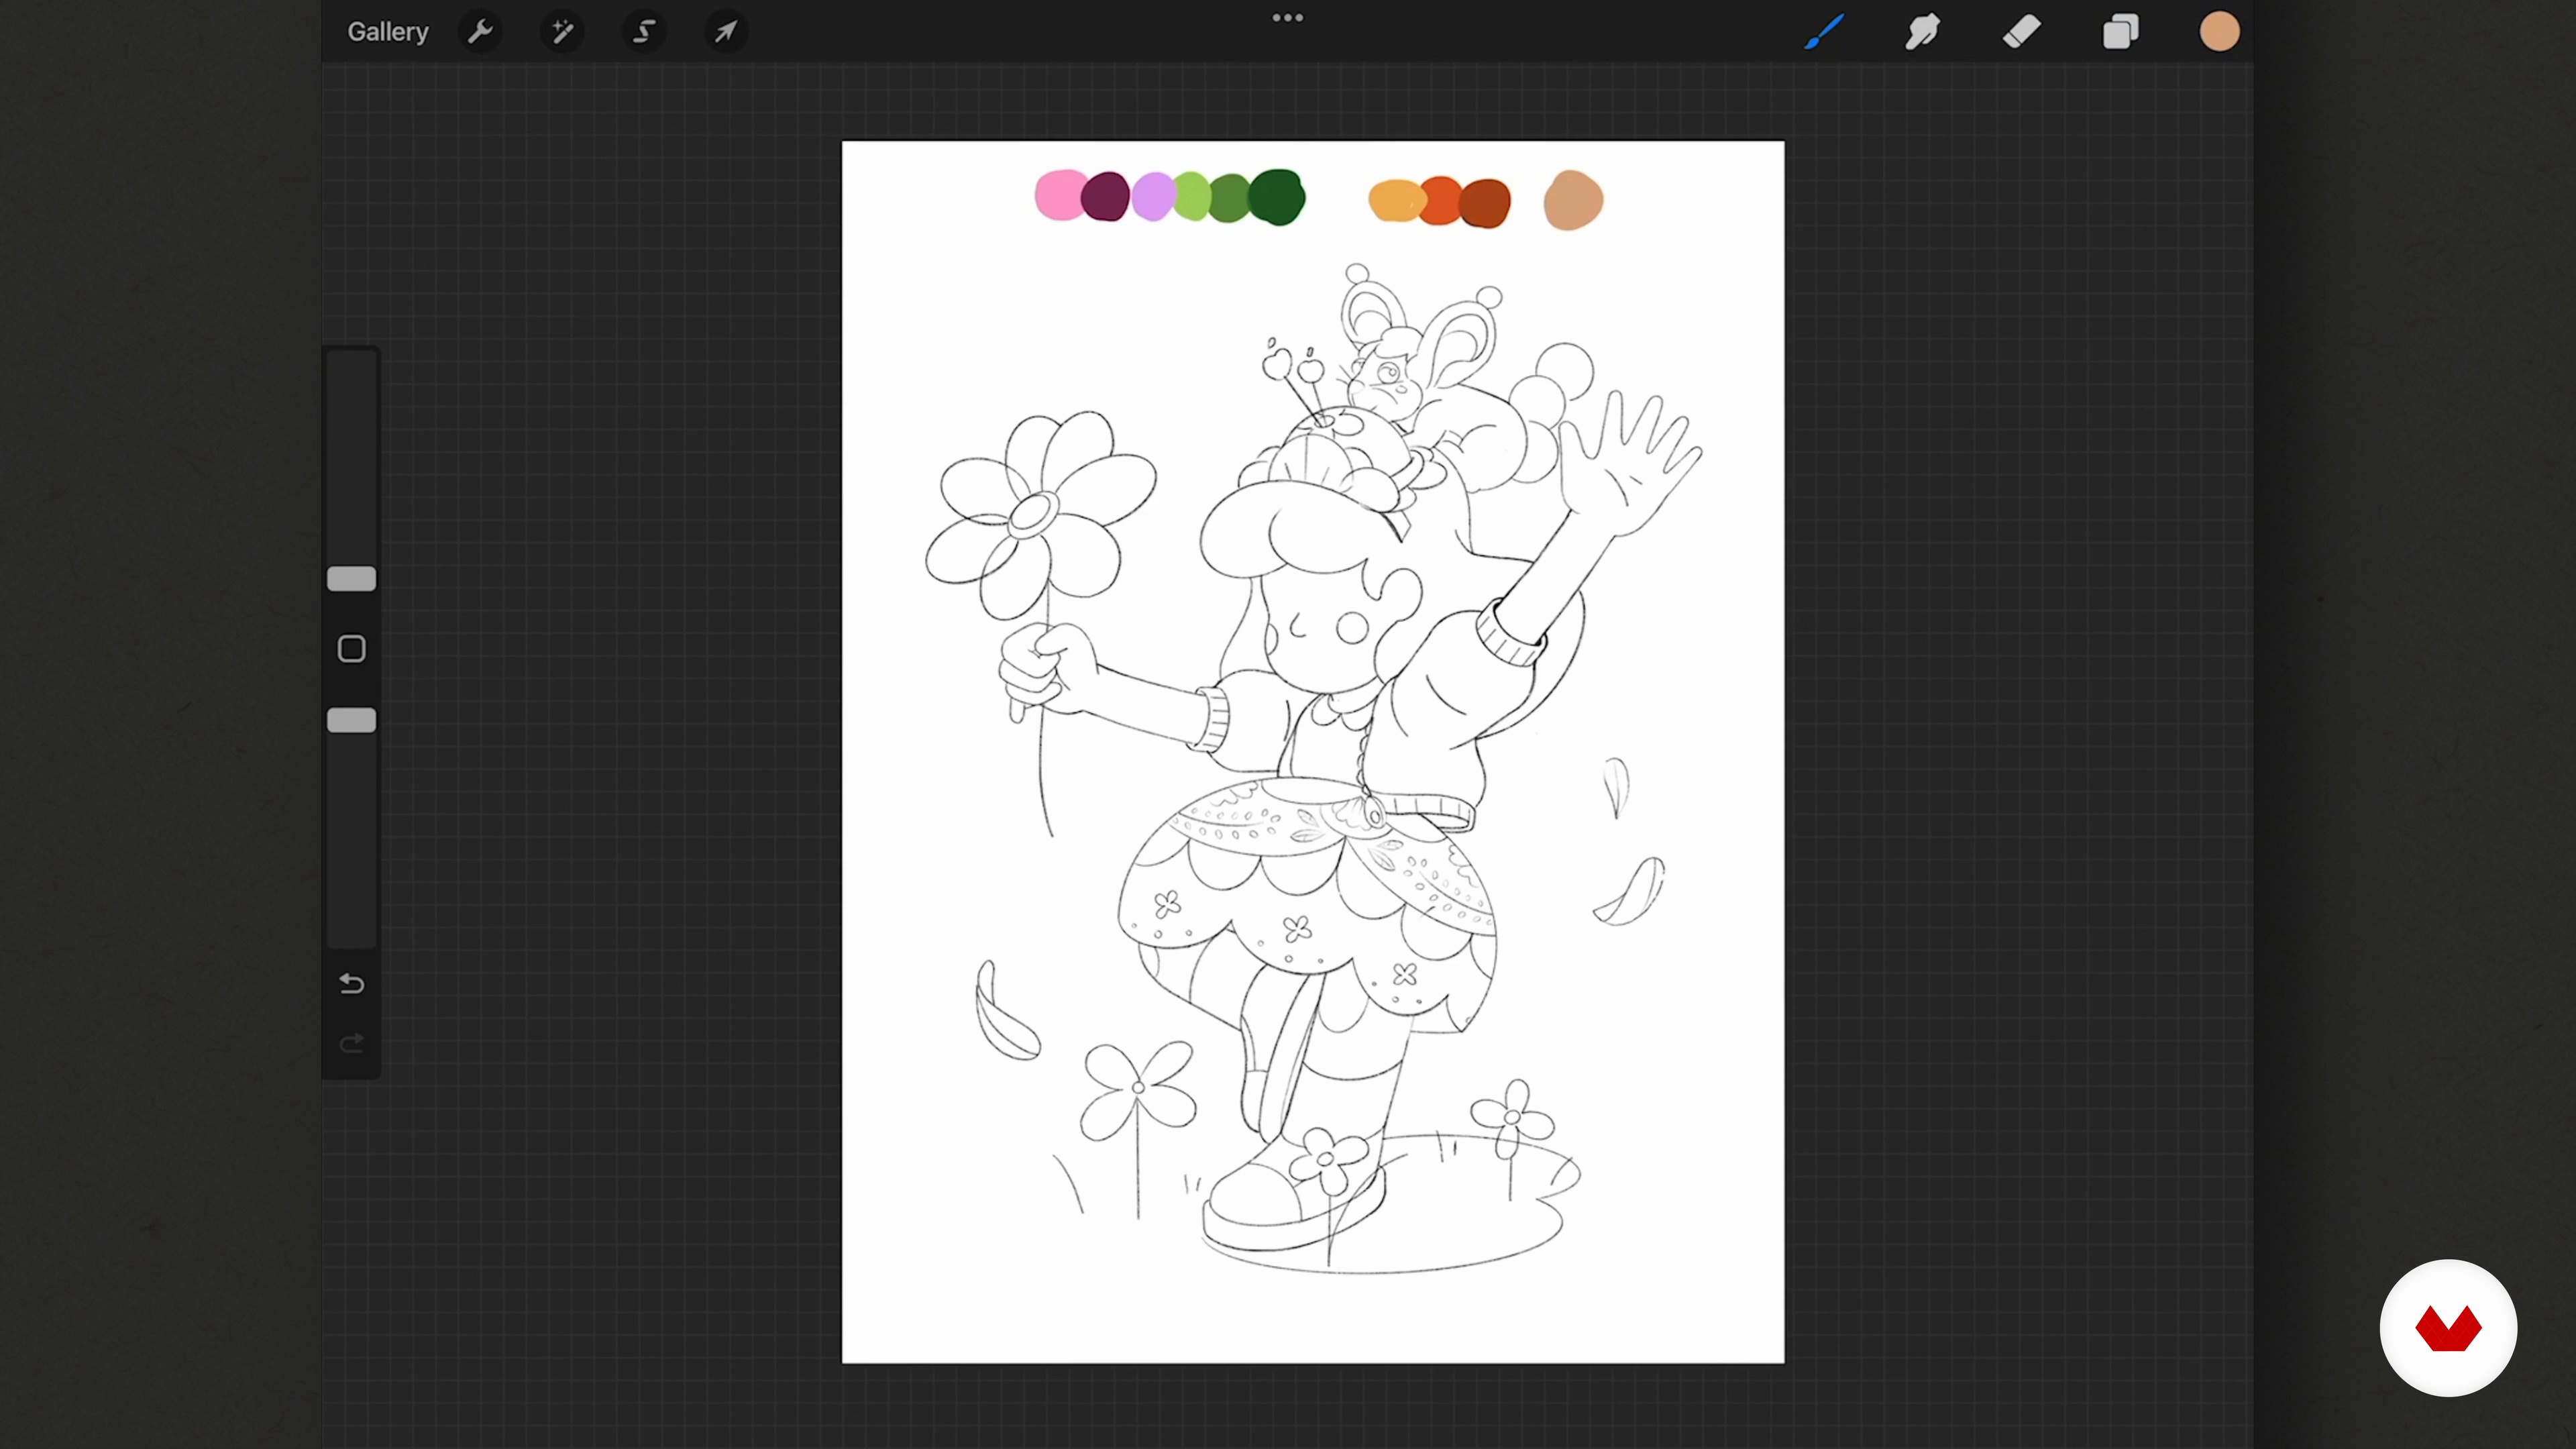The width and height of the screenshot is (2576, 1449).
Task: Click the light green palette blob
Action: tap(1191, 196)
